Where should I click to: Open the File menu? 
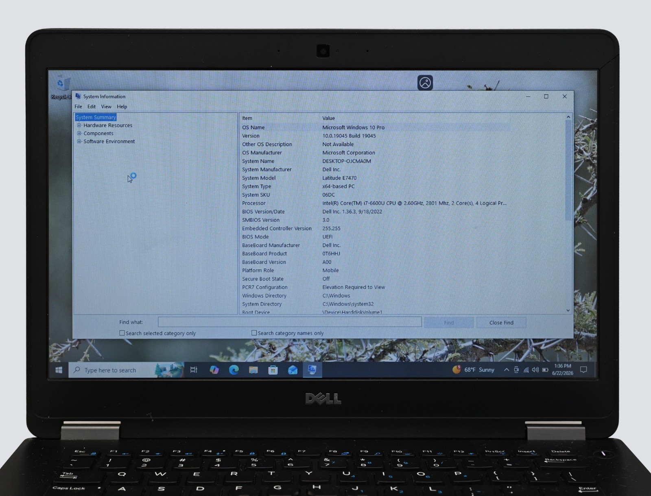78,107
